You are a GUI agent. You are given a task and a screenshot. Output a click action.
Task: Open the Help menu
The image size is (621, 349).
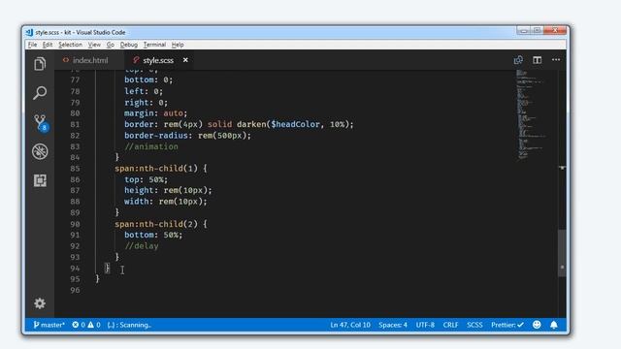[178, 45]
